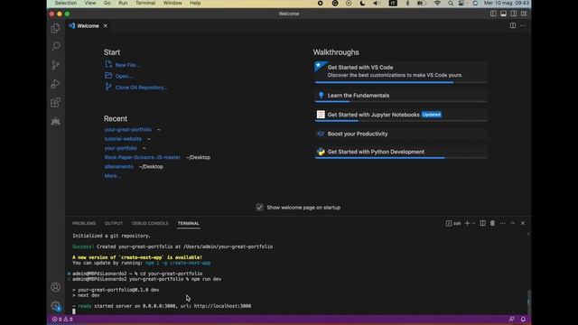Screen dimensions: 578x325
Task: Open the Run menu
Action: [123, 3]
